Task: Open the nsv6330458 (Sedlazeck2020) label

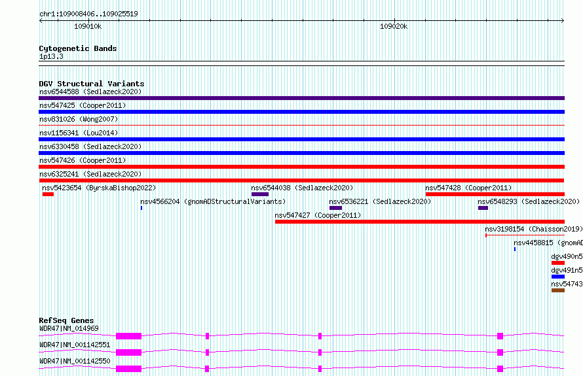Action: [90, 146]
